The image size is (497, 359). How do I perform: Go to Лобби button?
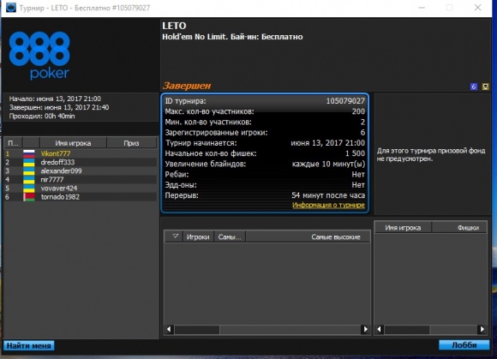click(x=464, y=345)
